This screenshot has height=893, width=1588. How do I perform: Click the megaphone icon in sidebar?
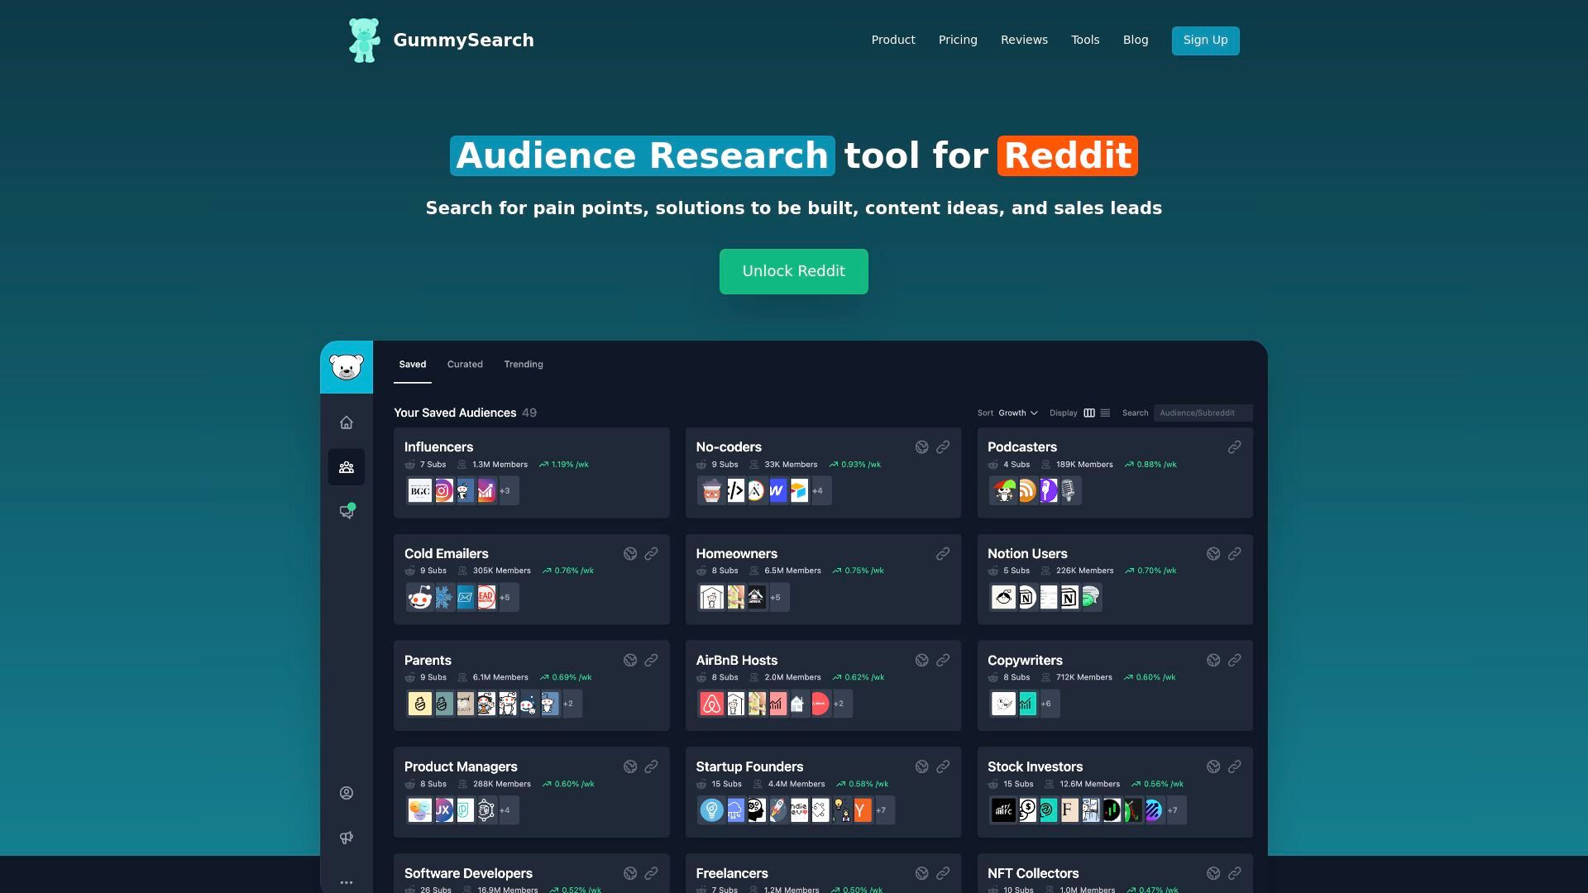tap(347, 838)
